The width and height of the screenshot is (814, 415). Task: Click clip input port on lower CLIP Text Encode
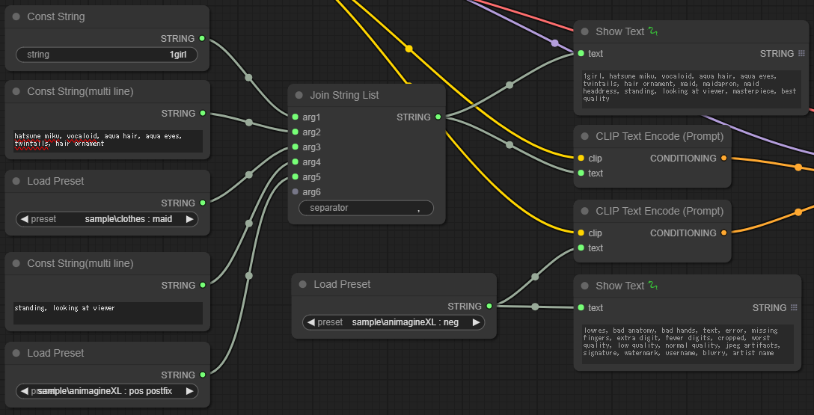581,233
